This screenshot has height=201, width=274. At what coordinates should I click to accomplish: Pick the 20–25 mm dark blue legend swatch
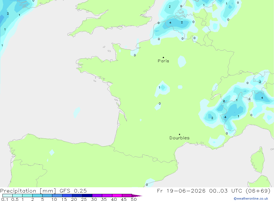tap(77, 196)
